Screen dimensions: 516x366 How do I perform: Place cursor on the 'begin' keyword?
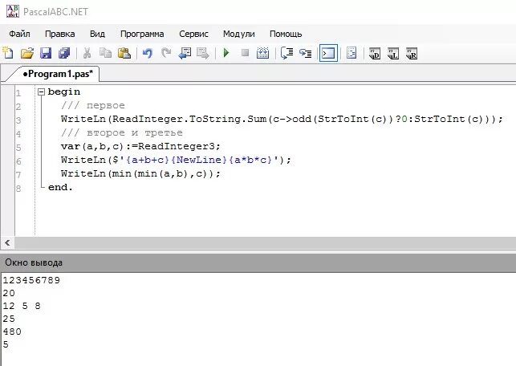tap(64, 92)
